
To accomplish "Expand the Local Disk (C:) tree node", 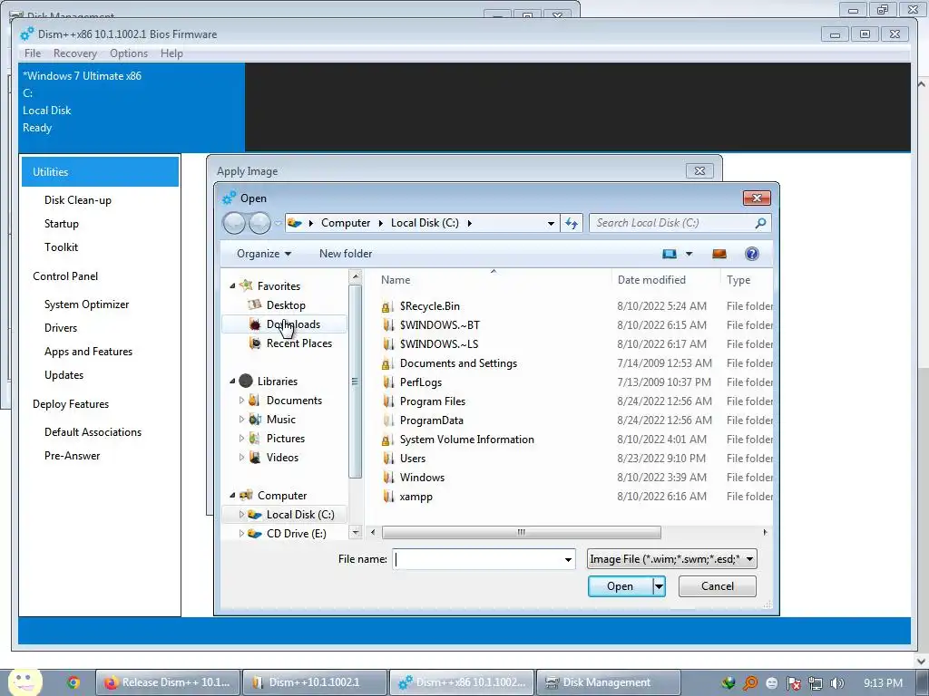I will [x=241, y=515].
